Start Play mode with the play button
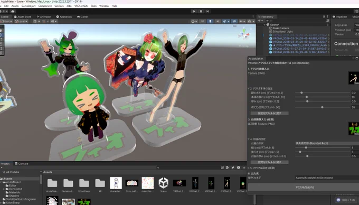 pos(194,11)
